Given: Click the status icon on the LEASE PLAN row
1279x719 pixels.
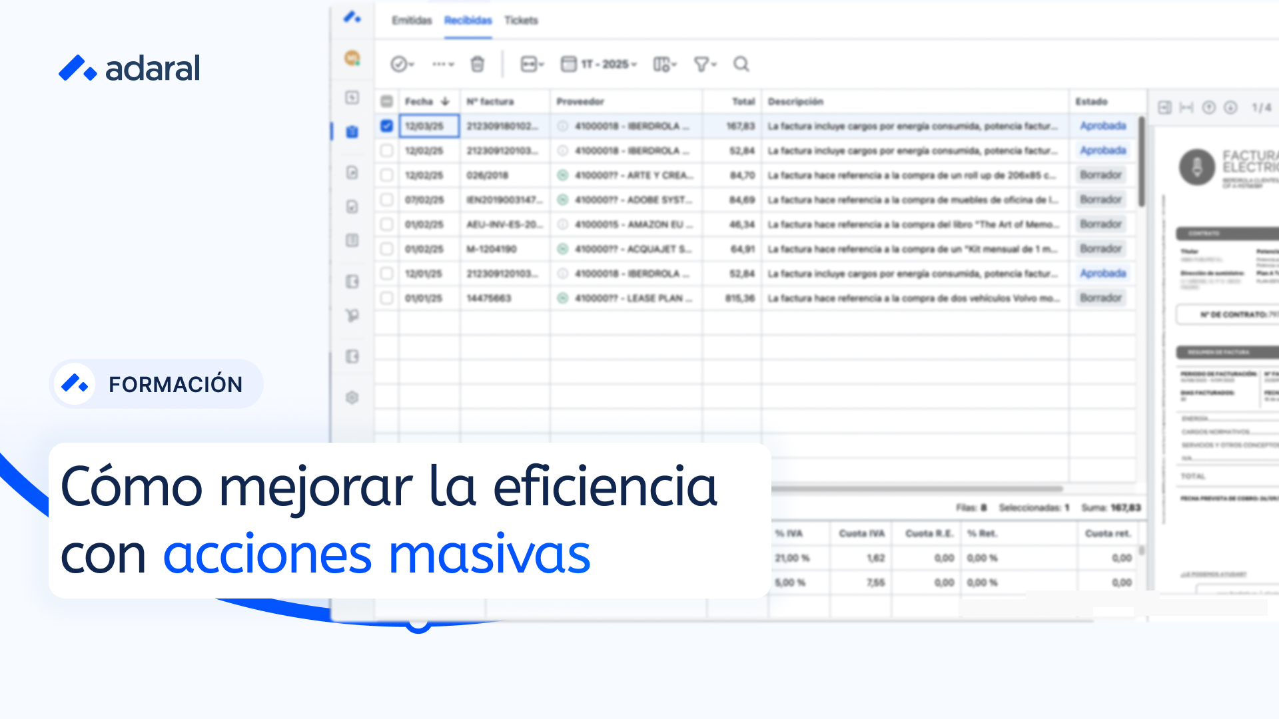Looking at the screenshot, I should (x=563, y=298).
